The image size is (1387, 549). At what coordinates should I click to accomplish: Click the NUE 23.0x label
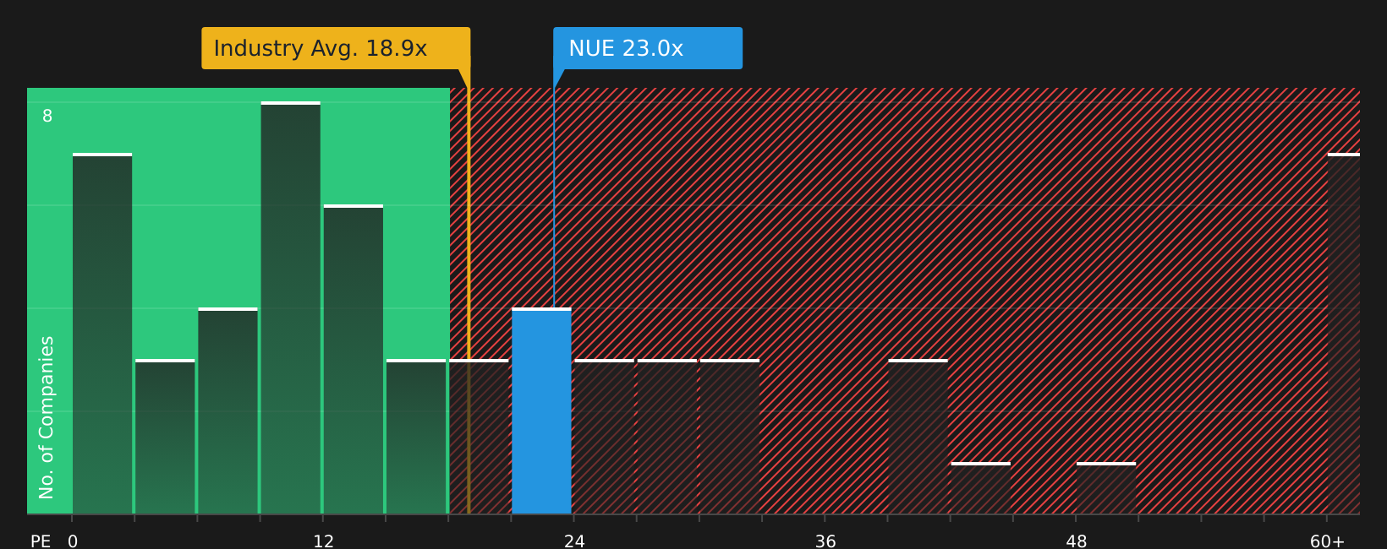(x=648, y=48)
